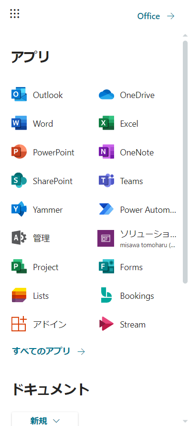
Task: Expand the 新規 dropdown button
Action: (x=45, y=420)
